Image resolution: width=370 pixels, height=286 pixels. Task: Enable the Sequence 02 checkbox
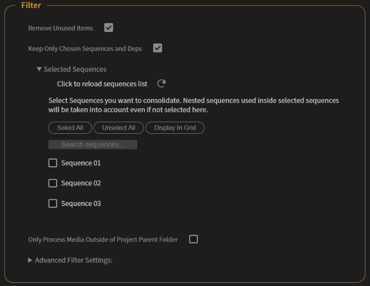53,183
